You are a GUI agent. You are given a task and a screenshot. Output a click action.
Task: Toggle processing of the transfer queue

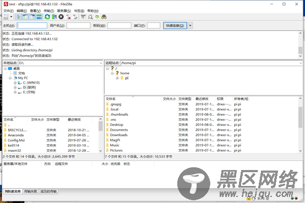(54, 17)
